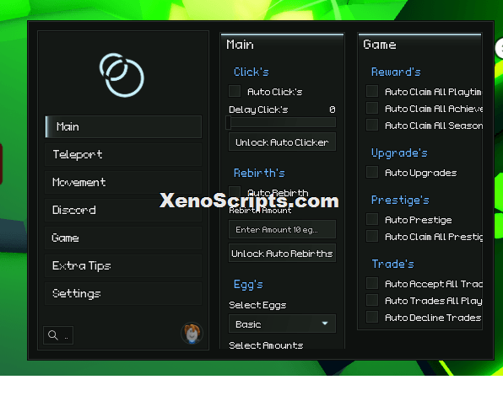Switch to the Movement tab
503x401 pixels.
point(123,182)
